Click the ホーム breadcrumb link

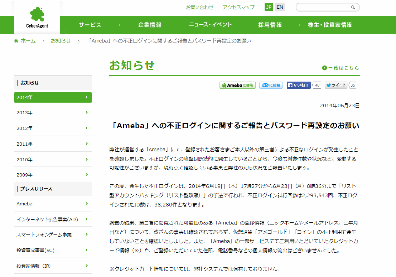pos(28,41)
